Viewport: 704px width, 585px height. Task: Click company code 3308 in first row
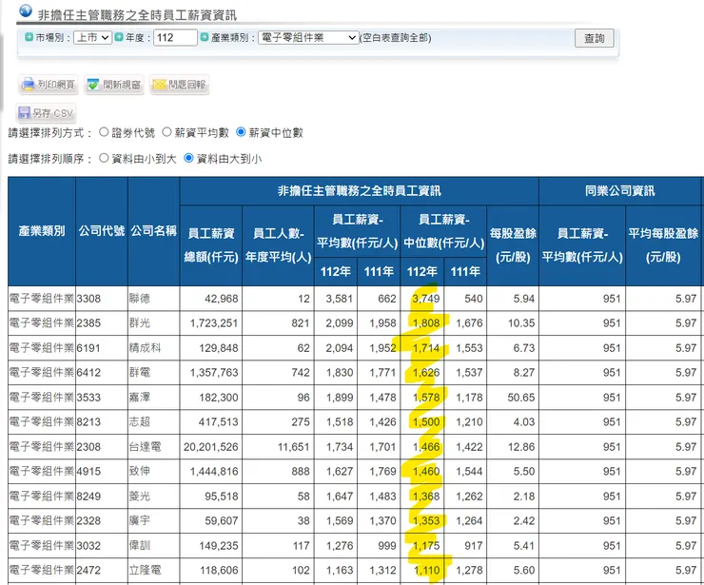(89, 299)
